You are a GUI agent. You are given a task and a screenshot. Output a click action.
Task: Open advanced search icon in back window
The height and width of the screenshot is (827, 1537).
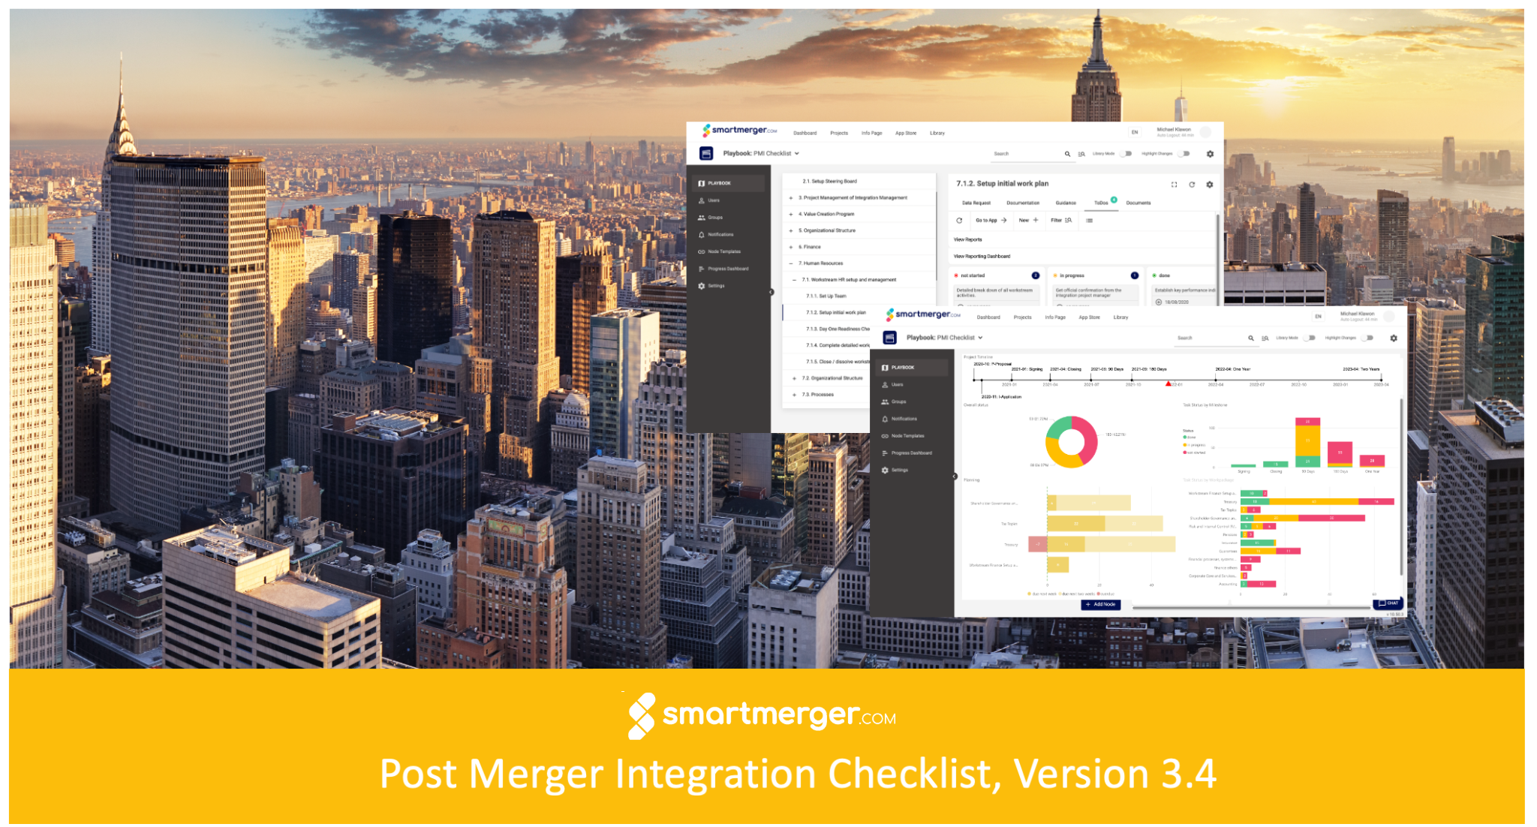point(1081,154)
